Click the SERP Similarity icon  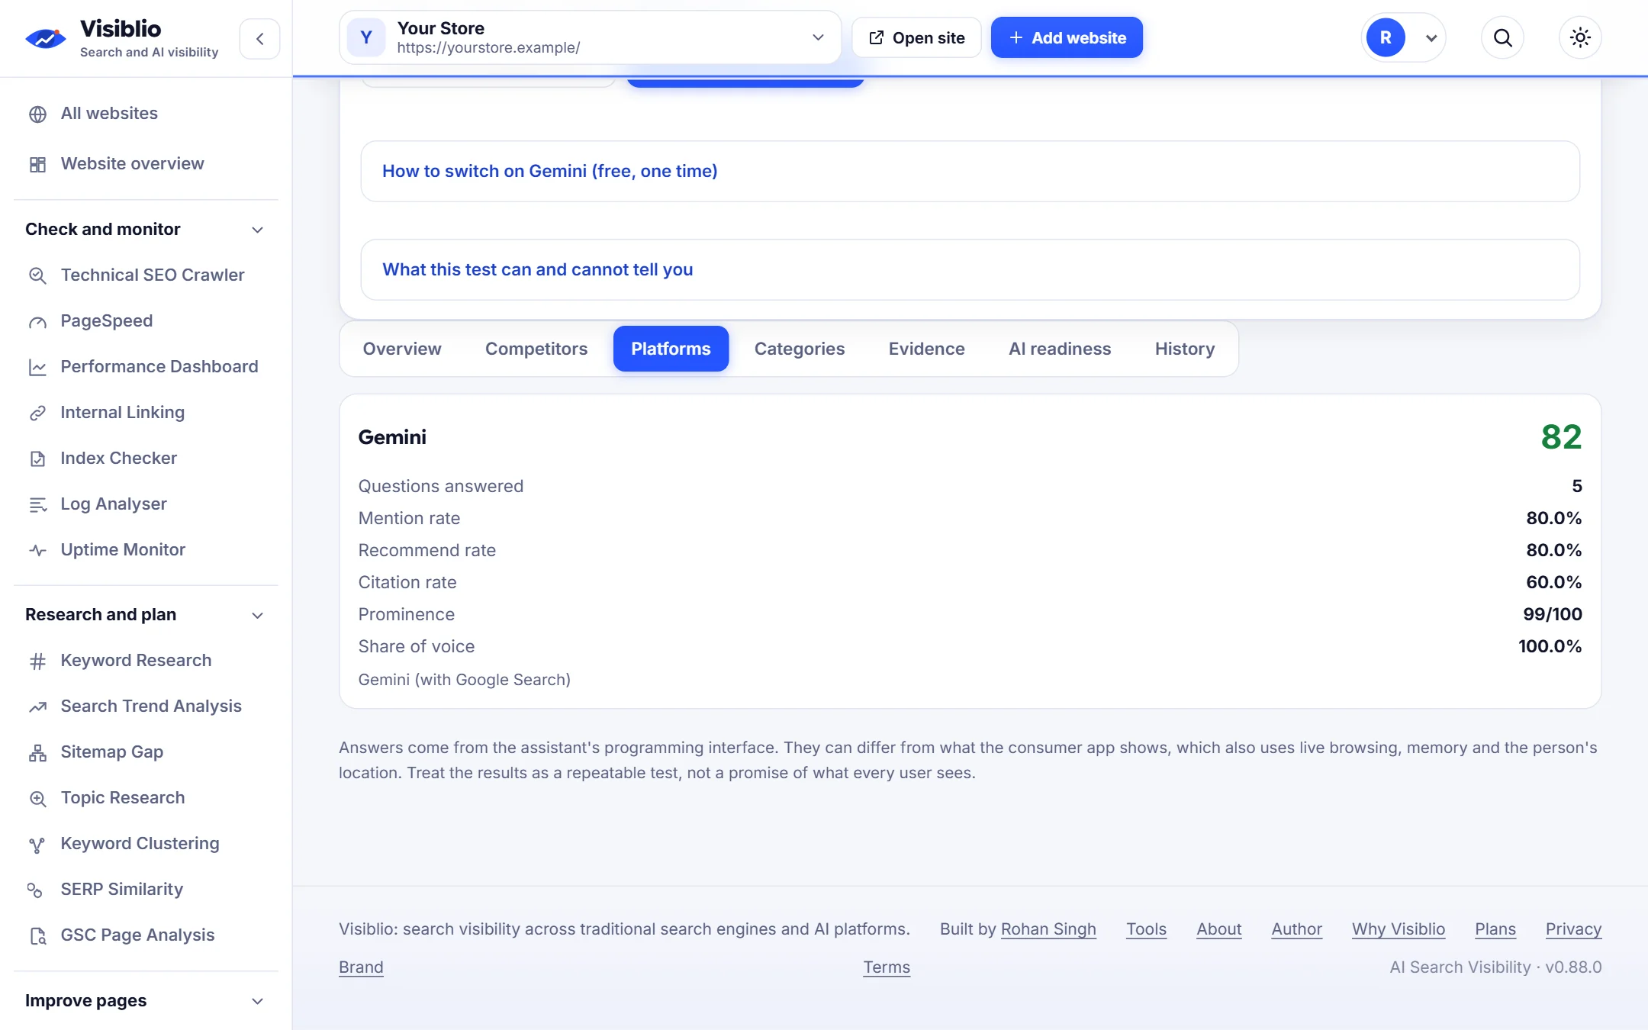tap(35, 890)
